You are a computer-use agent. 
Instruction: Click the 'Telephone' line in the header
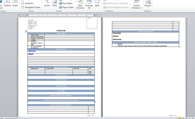coord(31,27)
